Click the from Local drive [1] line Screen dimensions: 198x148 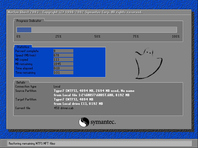[x=78, y=104]
